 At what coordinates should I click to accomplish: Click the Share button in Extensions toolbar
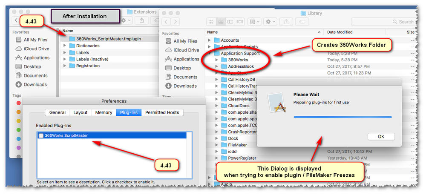point(141,20)
